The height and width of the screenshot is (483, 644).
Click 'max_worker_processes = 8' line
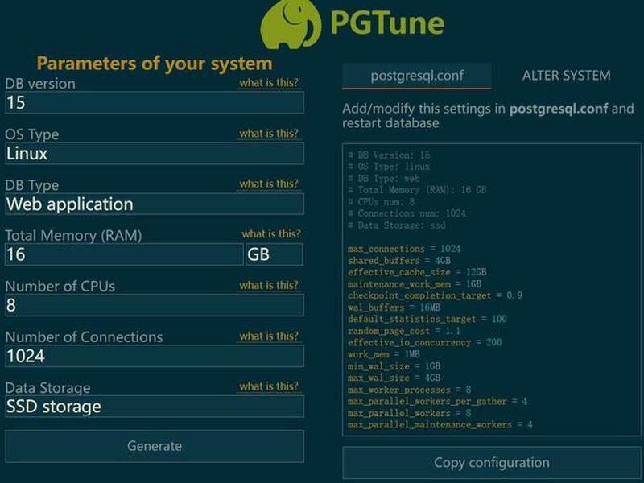[410, 390]
